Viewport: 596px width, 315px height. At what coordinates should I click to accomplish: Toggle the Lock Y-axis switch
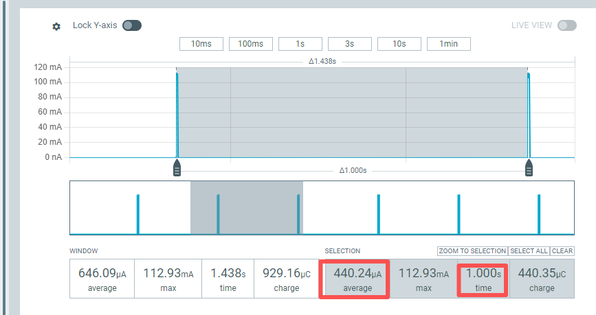click(x=131, y=25)
